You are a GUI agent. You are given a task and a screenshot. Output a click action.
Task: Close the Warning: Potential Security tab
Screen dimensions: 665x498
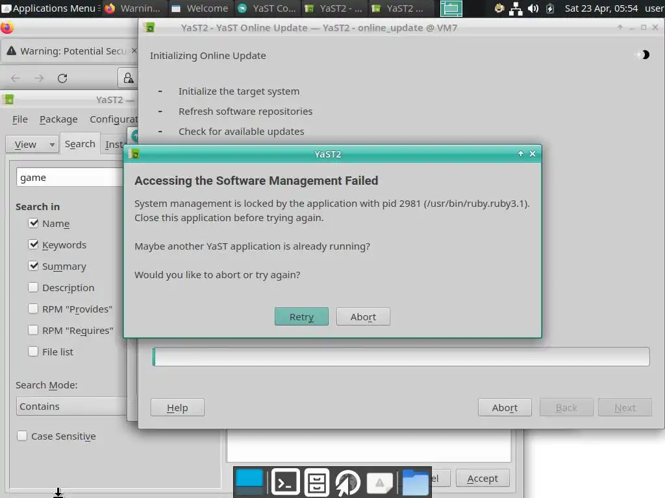(134, 51)
